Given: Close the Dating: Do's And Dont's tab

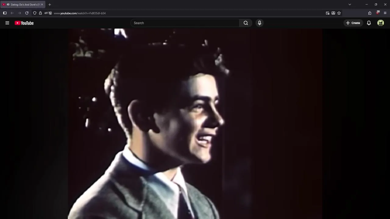Looking at the screenshot, I should (42, 5).
